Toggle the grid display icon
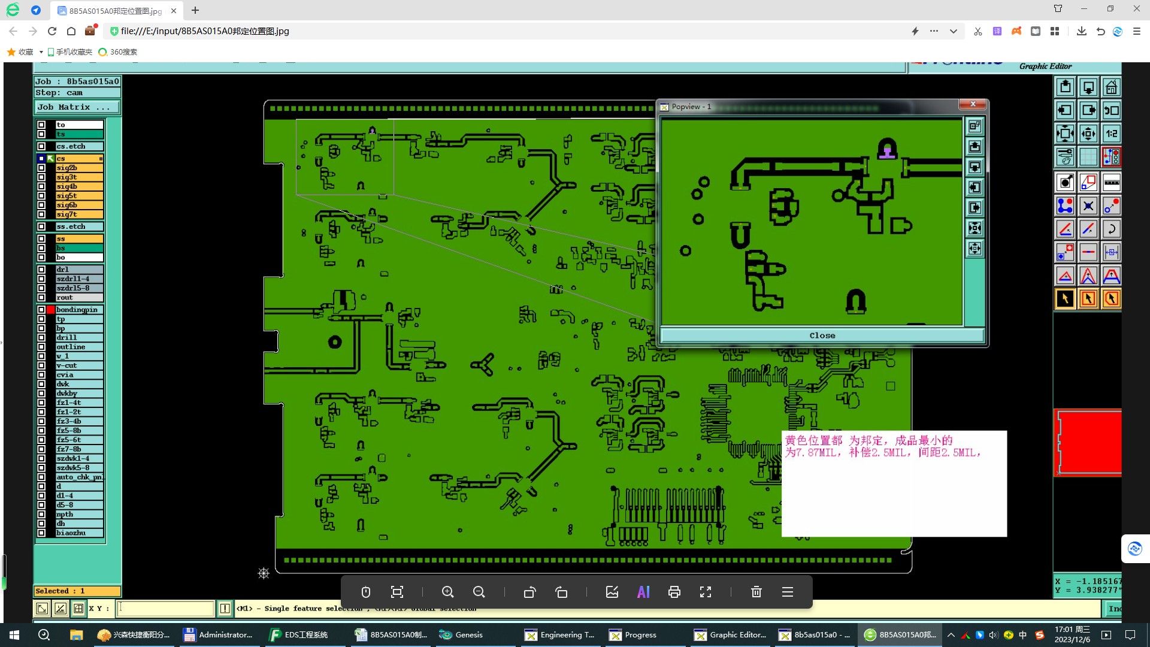Screen dimensions: 1150x647 coord(1088,157)
